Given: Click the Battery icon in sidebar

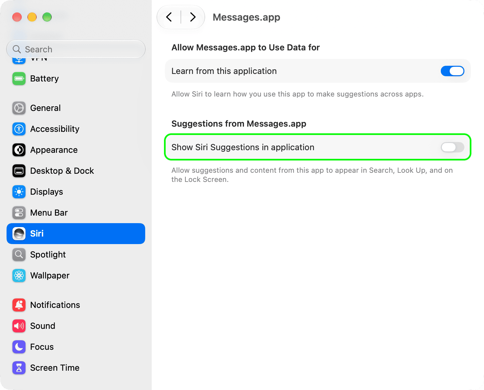Looking at the screenshot, I should pyautogui.click(x=19, y=79).
